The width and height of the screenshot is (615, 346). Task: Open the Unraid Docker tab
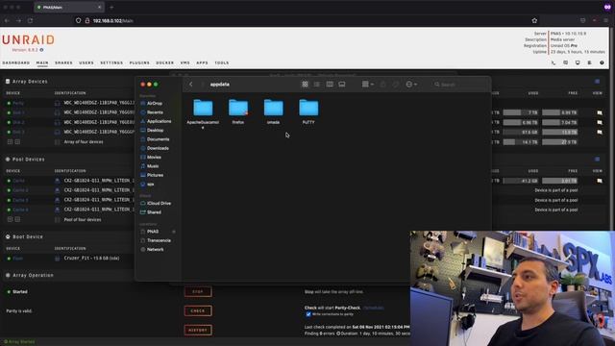164,62
